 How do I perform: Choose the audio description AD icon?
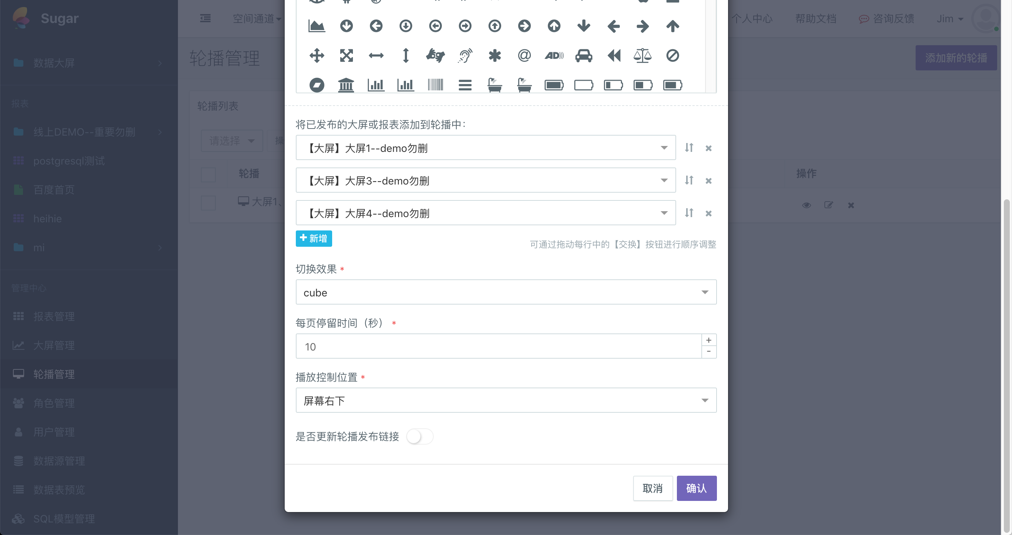pos(554,56)
